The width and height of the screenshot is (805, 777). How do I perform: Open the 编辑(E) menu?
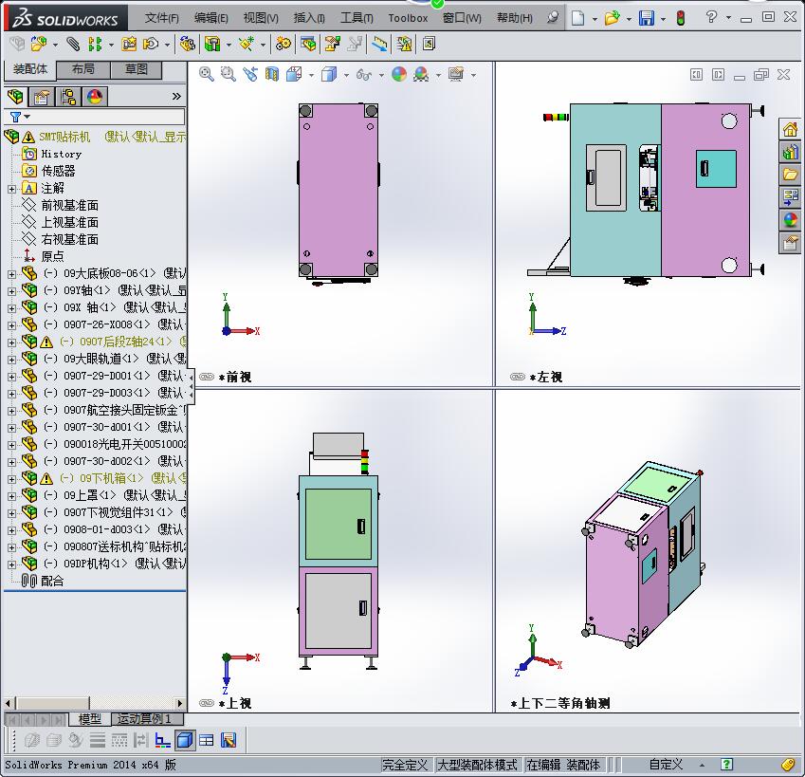211,18
